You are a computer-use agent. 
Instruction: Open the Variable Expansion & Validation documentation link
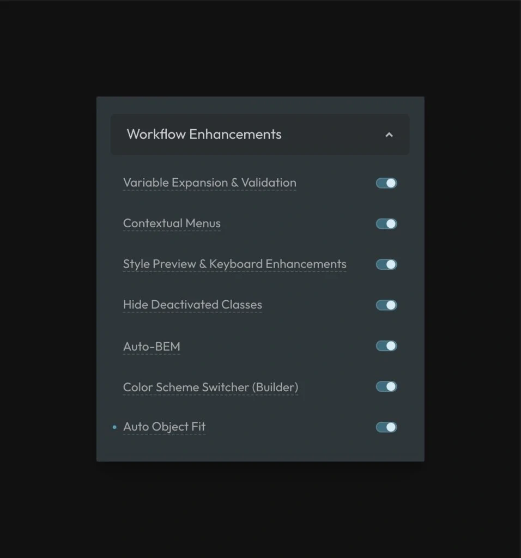coord(209,183)
